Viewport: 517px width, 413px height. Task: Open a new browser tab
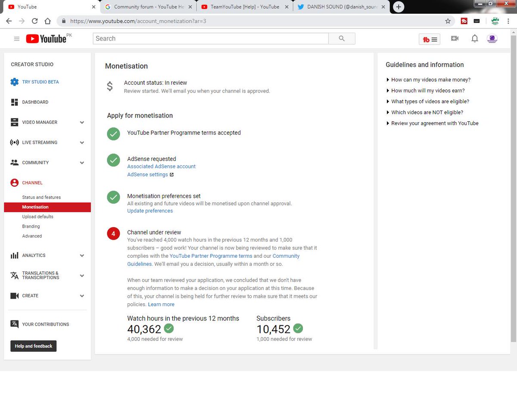click(x=399, y=6)
